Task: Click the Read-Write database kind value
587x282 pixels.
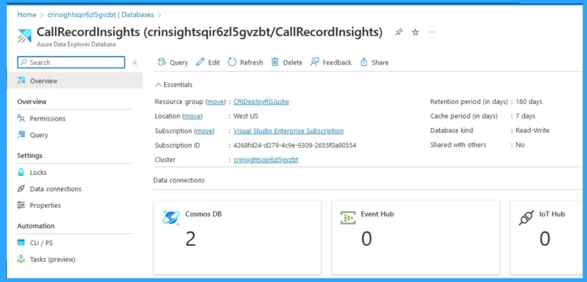Action: tap(533, 130)
